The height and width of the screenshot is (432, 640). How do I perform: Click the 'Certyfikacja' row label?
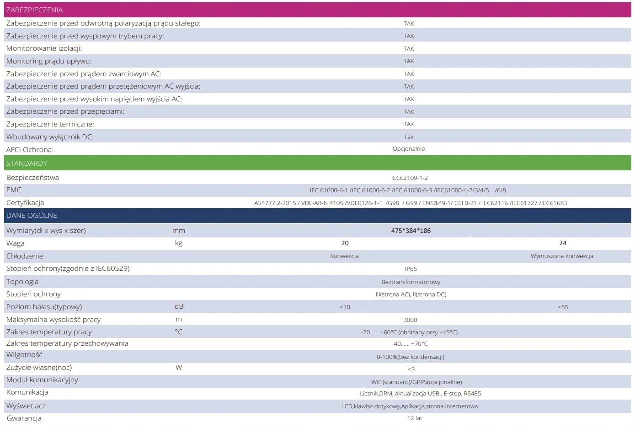[25, 203]
